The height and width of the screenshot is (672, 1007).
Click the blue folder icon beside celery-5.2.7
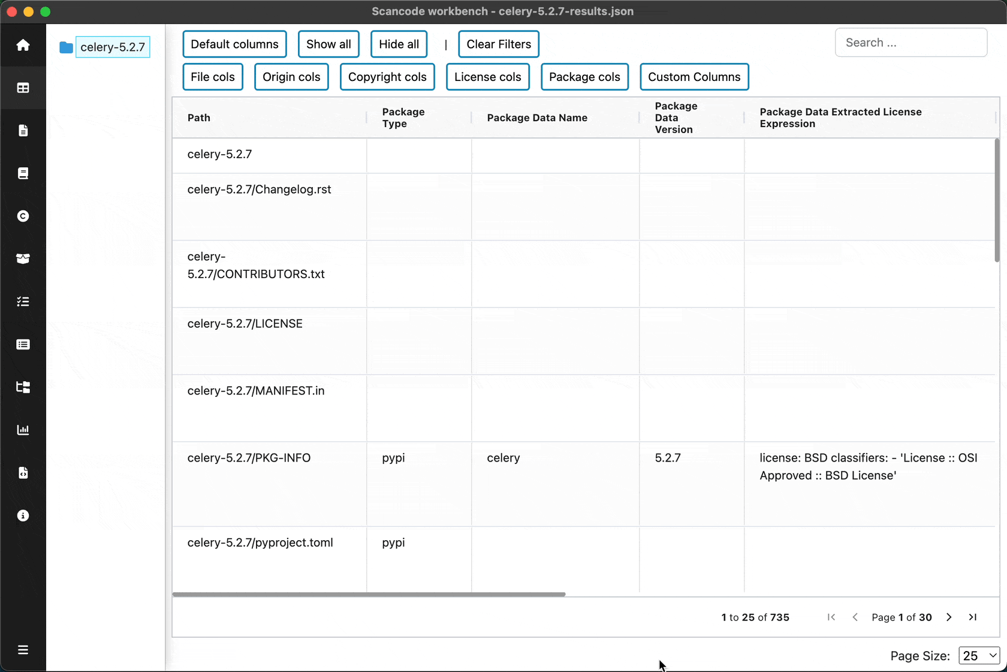click(66, 47)
